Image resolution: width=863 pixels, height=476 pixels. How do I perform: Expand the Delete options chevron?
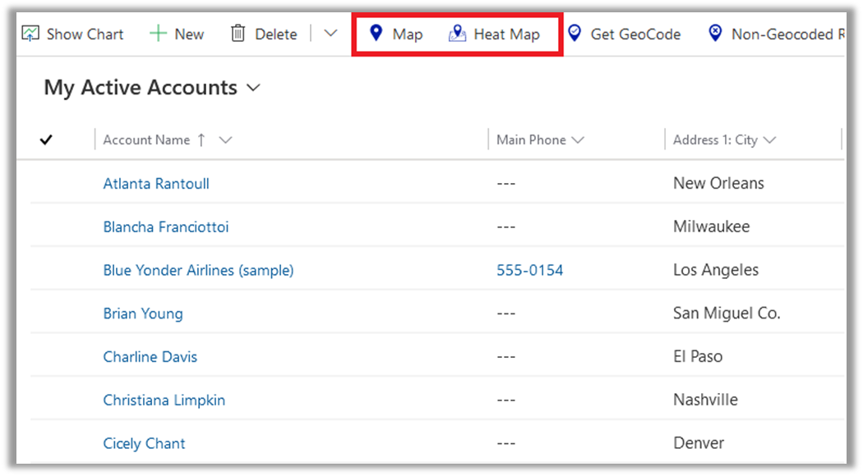330,34
